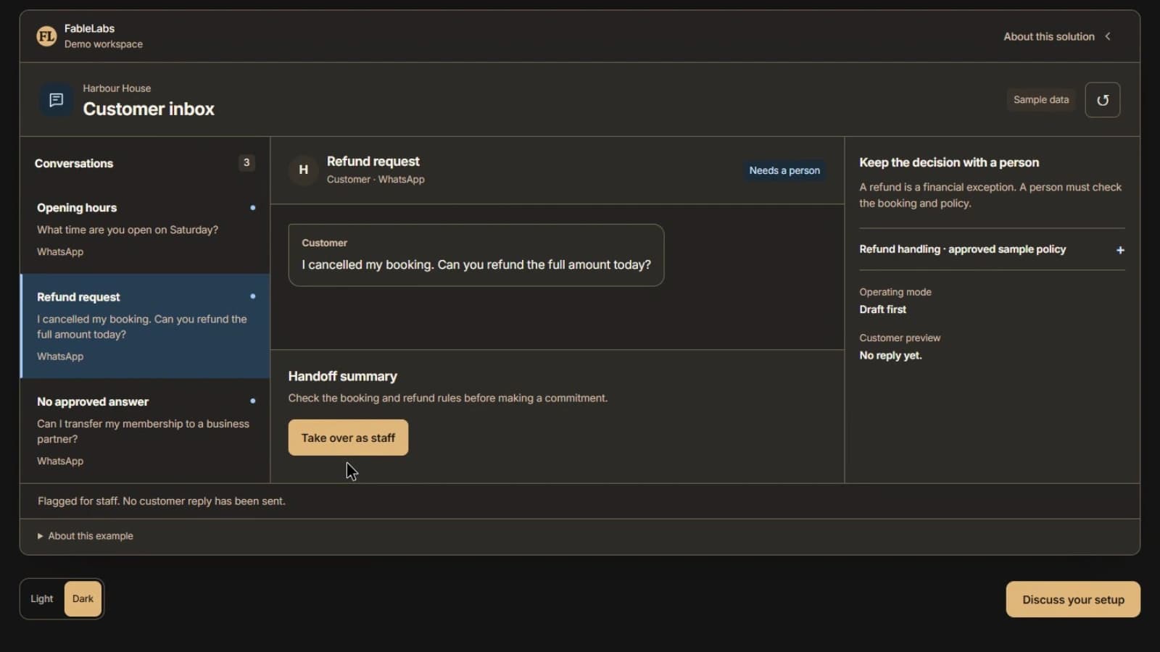
Task: Click Discuss your setup button
Action: pos(1073,600)
